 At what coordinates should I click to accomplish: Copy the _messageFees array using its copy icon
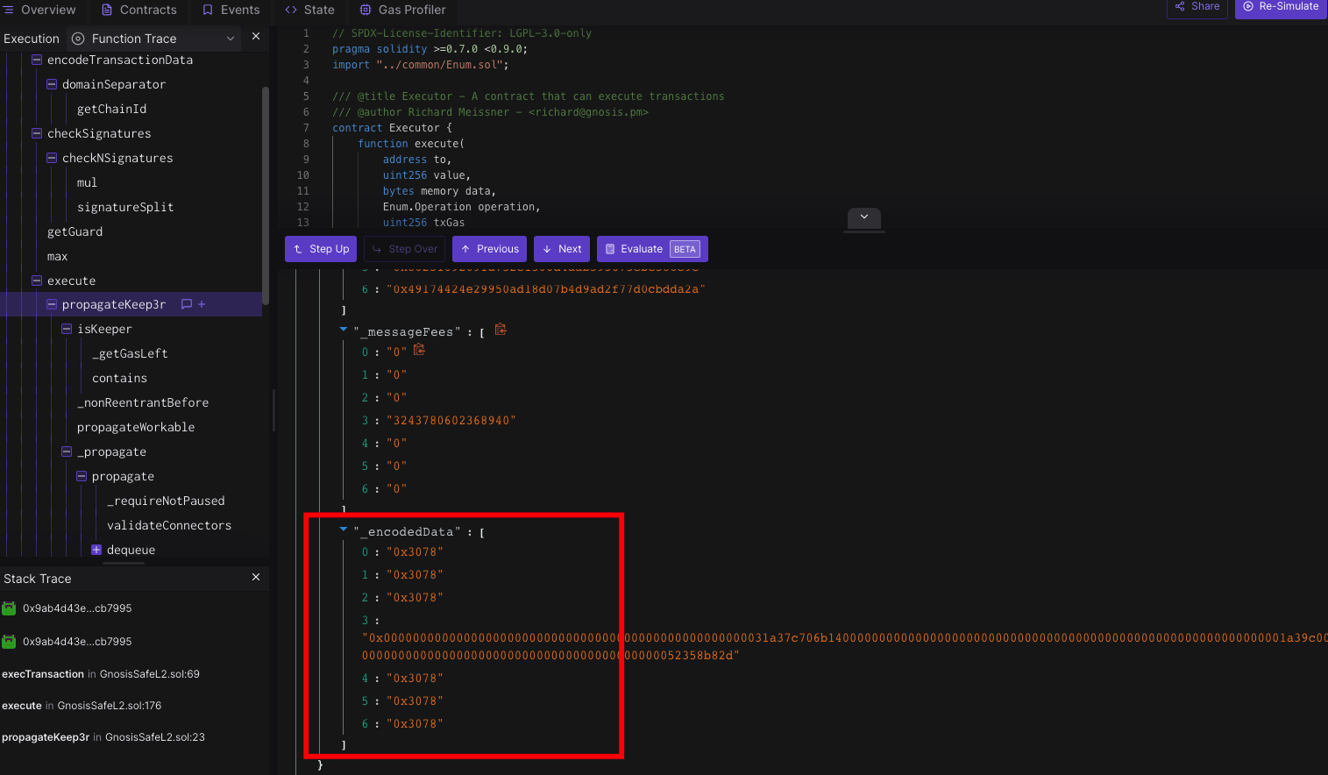tap(501, 330)
